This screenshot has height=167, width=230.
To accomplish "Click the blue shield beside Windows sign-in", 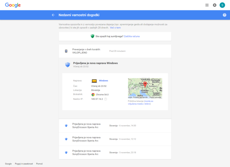I will click(x=68, y=65).
